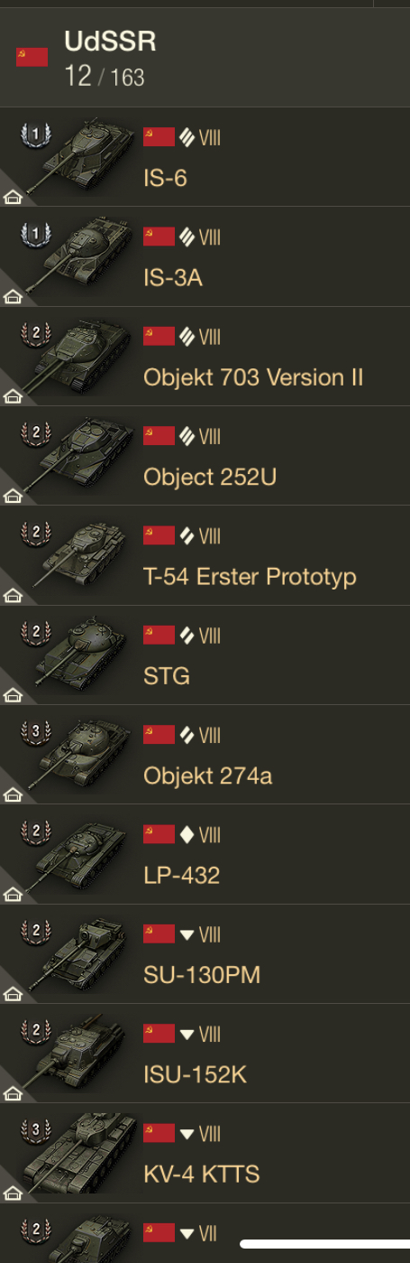Click the garage icon on the IS-6 row
The image size is (410, 1263).
pyautogui.click(x=14, y=196)
